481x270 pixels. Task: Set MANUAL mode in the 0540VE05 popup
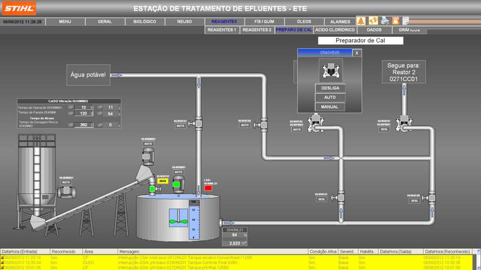330,107
